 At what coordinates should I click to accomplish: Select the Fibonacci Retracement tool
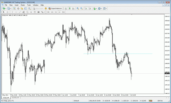[27, 12]
